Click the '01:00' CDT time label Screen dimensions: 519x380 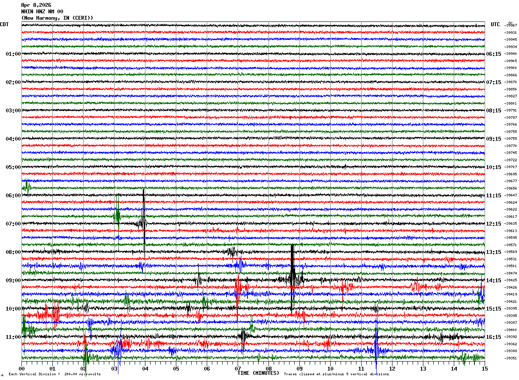point(13,54)
